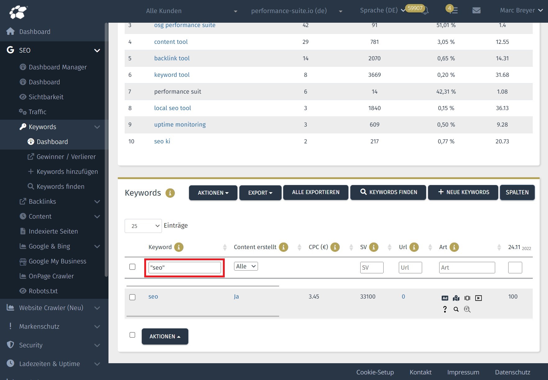Collapse the Keywords submenu in the sidebar
Viewport: 548px width, 380px height.
click(x=97, y=127)
